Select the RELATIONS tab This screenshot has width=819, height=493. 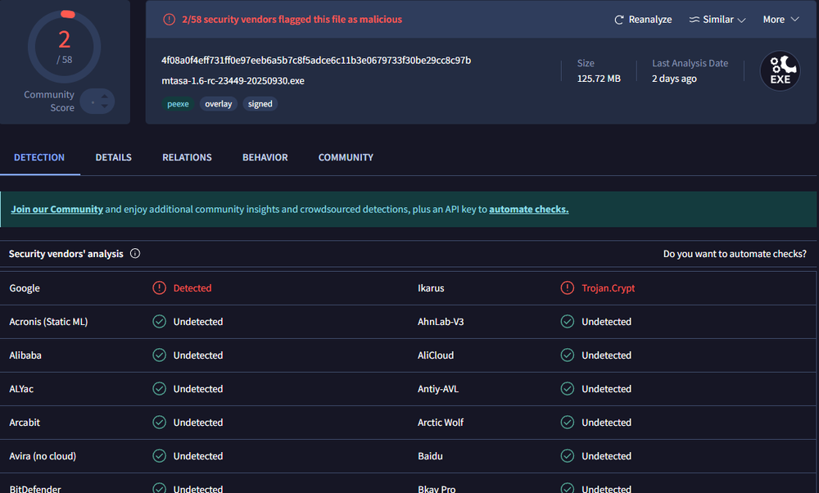[x=187, y=157]
